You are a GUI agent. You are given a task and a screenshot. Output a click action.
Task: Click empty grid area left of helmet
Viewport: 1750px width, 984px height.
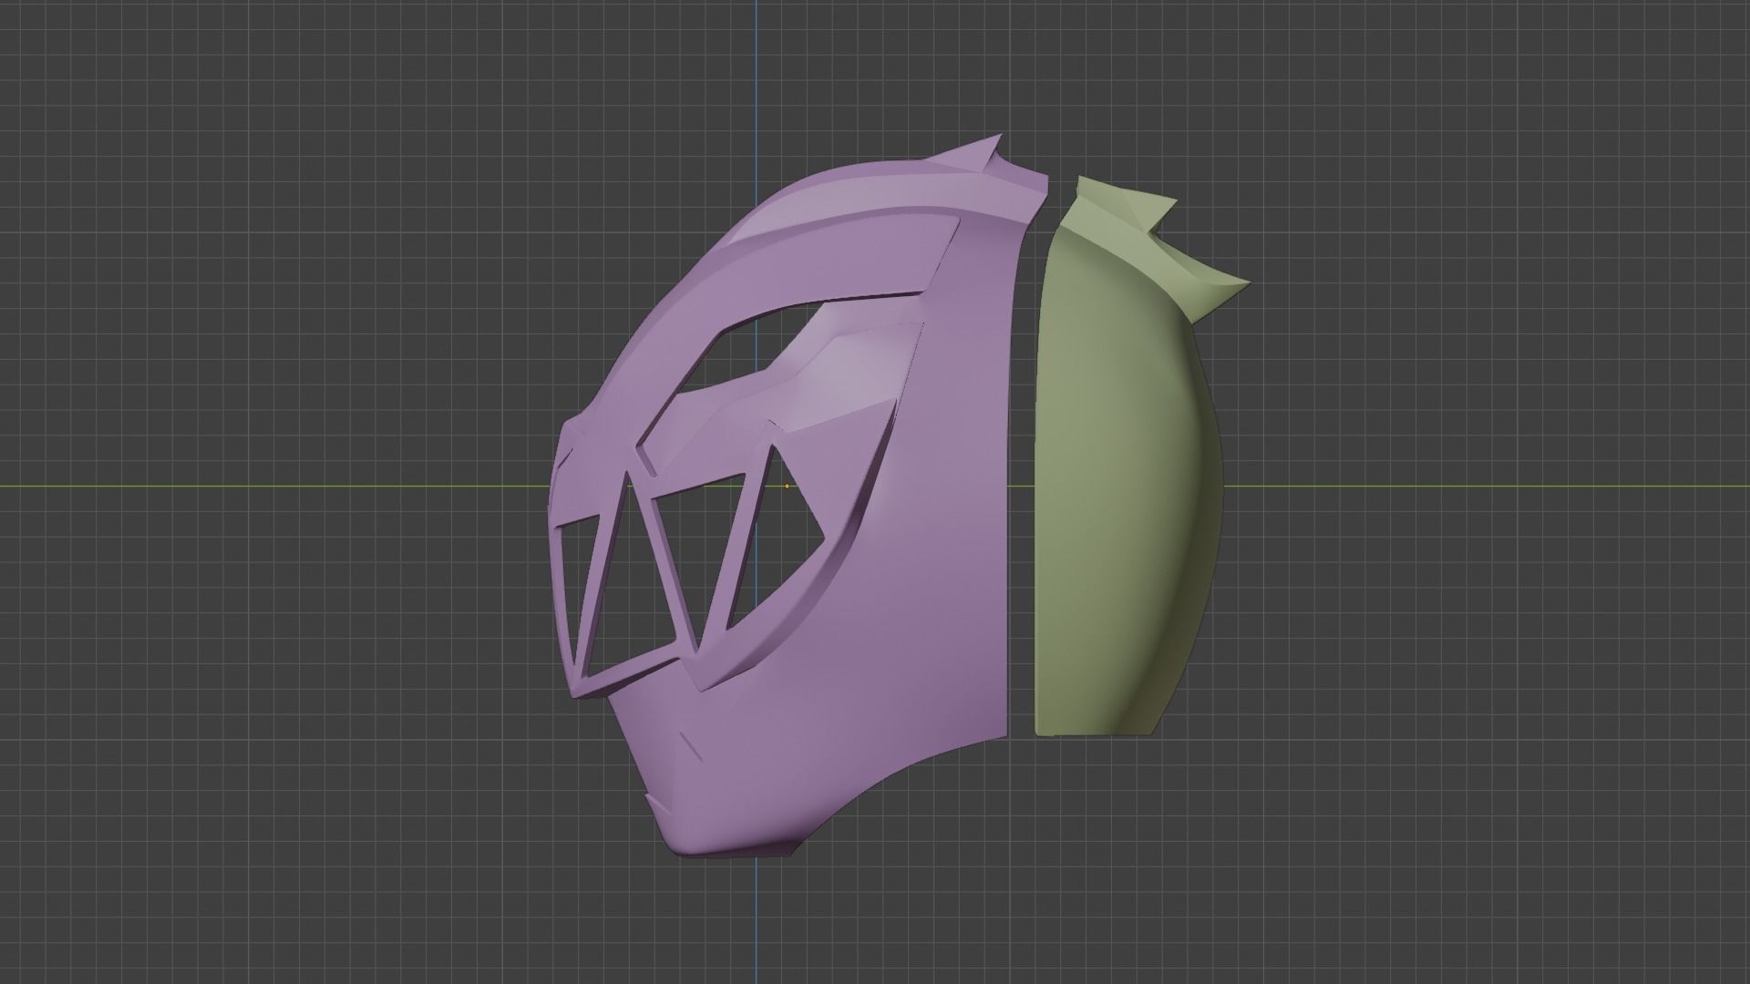pyautogui.click(x=273, y=547)
